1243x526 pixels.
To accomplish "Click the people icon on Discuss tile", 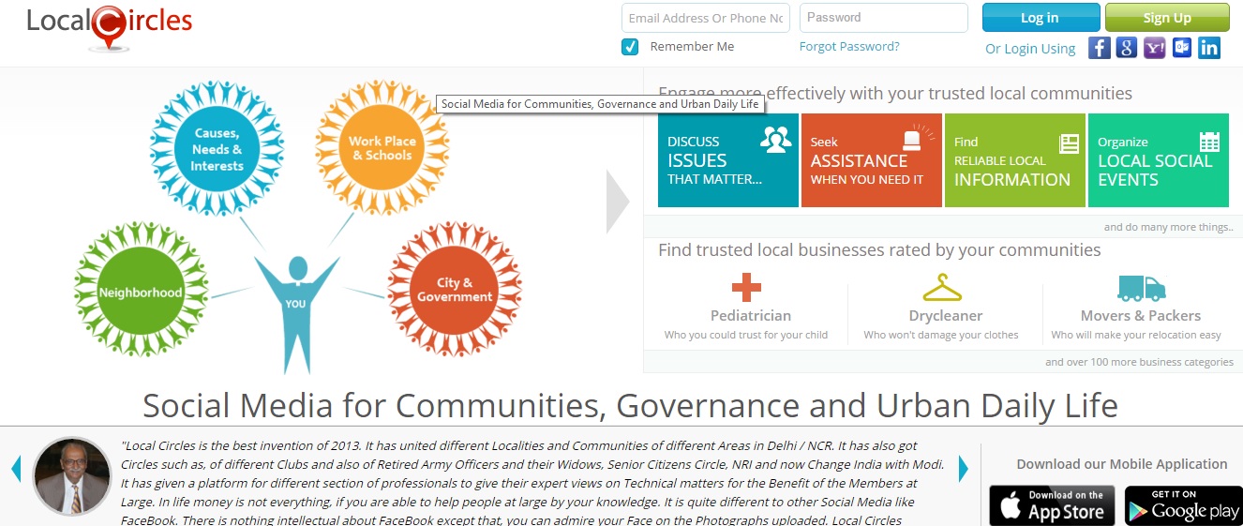I will point(776,140).
